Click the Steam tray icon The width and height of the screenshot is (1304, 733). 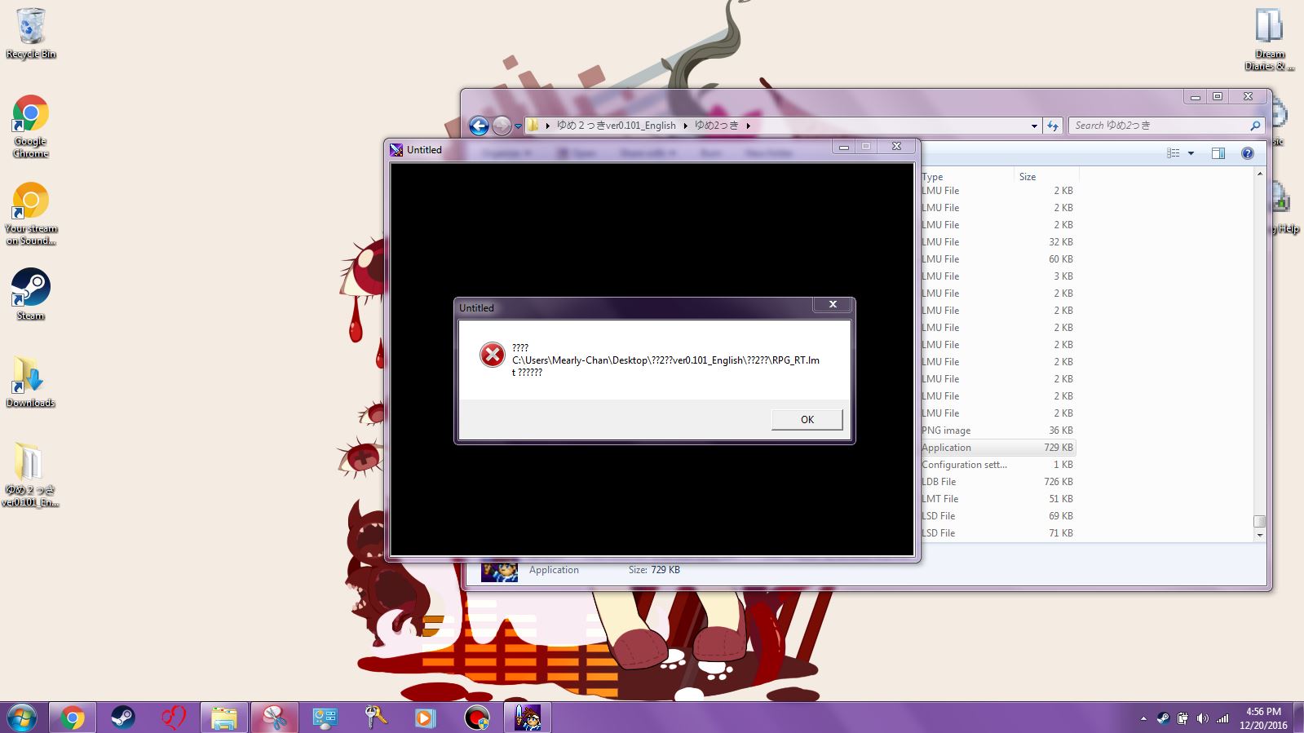coord(1163,718)
